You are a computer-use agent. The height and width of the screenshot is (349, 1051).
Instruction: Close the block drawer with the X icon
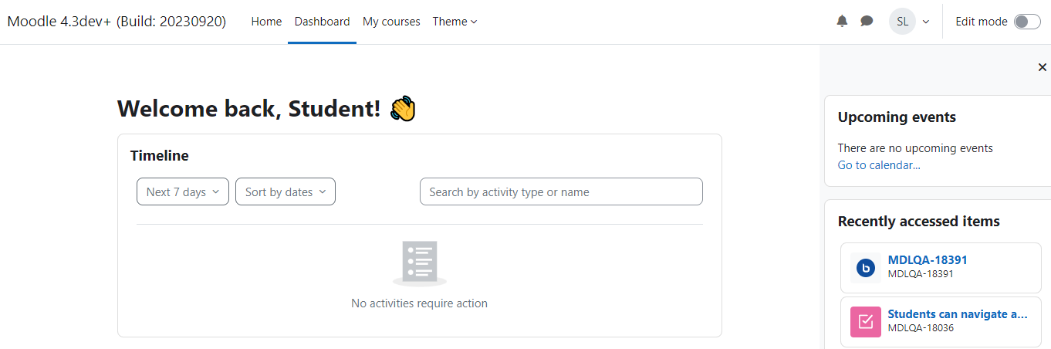[1043, 68]
